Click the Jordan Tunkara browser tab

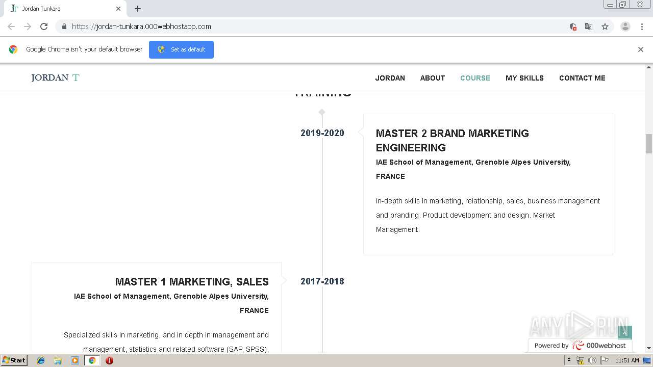[65, 9]
